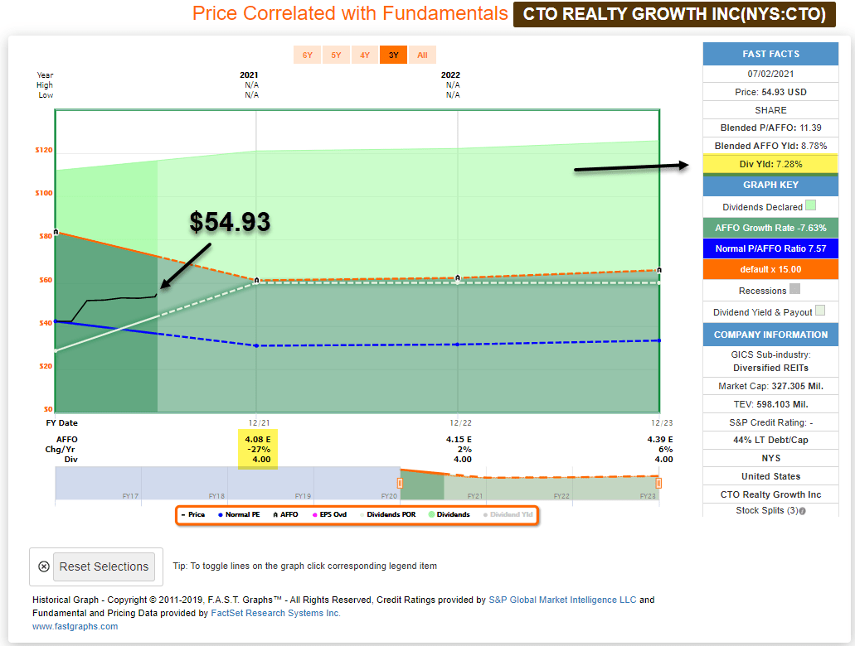Click the Stock Splits help icon
Image resolution: width=855 pixels, height=646 pixels.
point(802,511)
